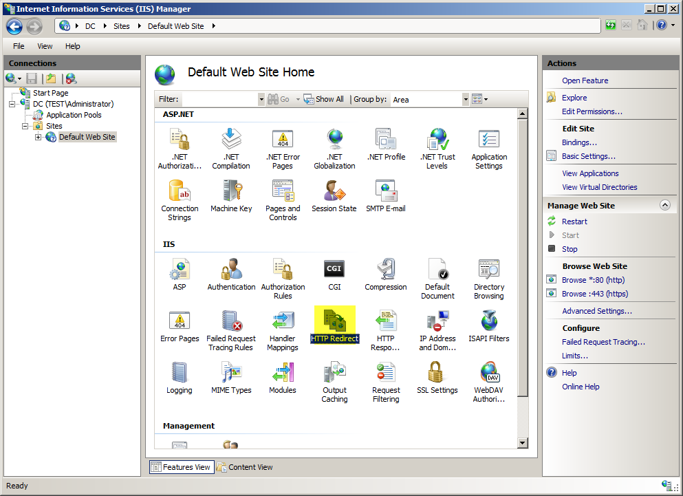Click the Open Feature action link
The image size is (683, 496).
tap(585, 80)
